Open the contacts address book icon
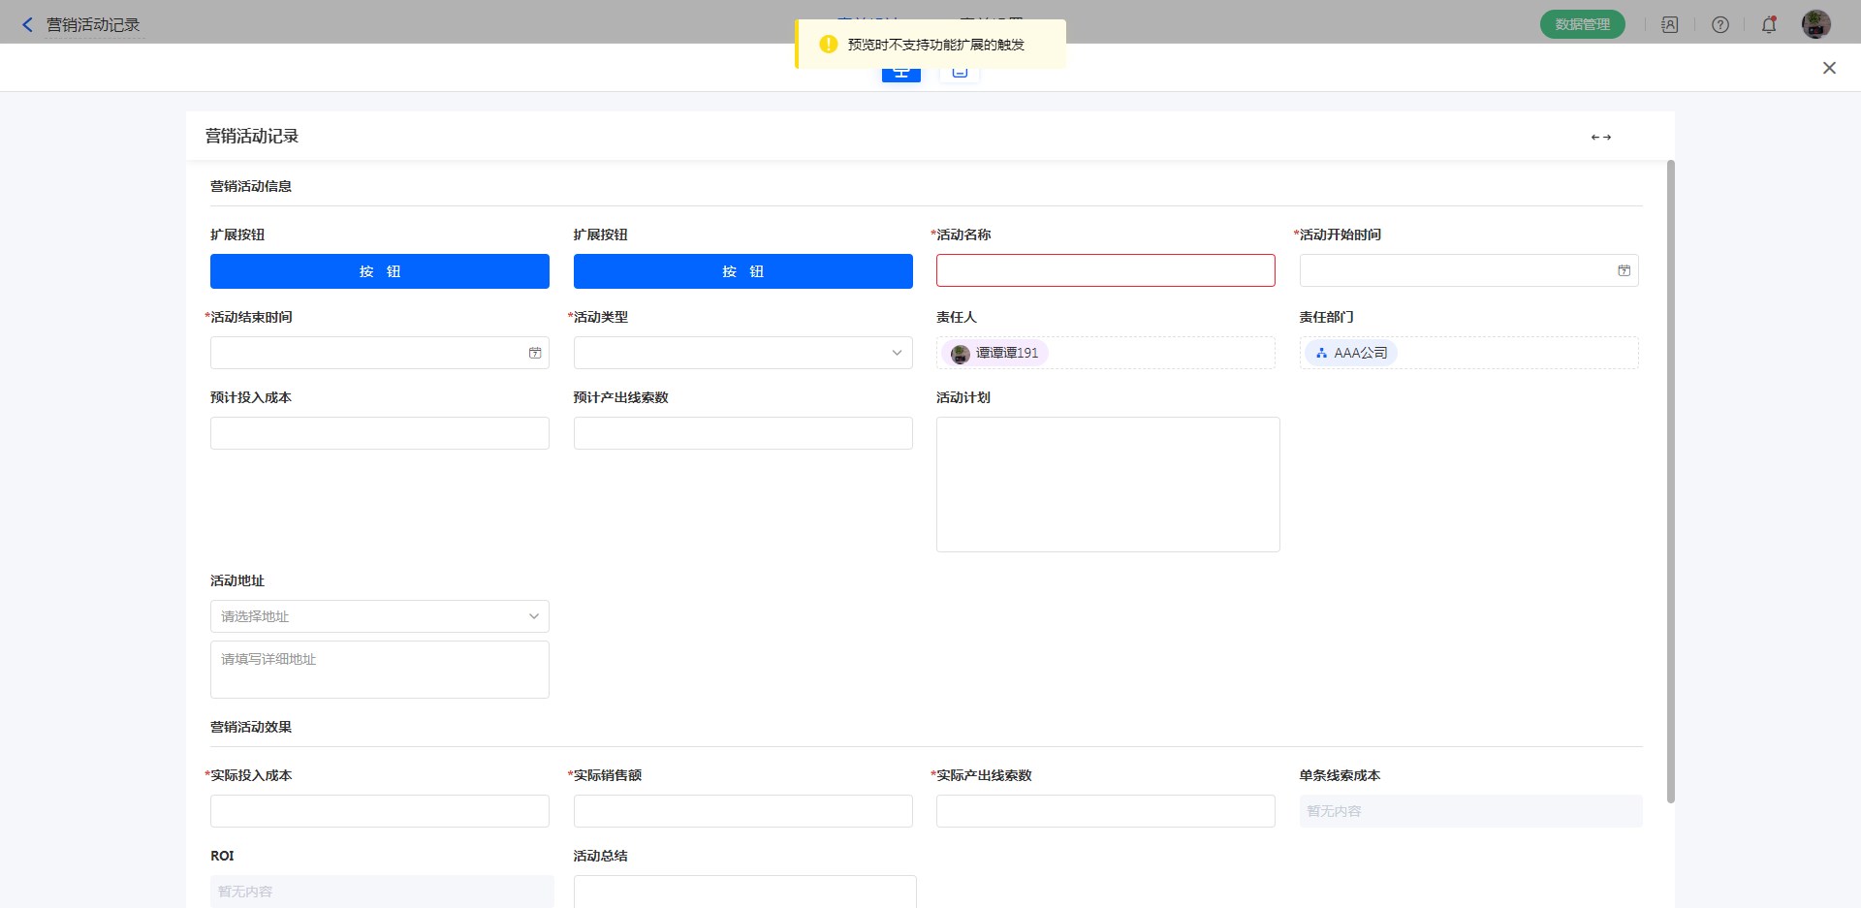1861x908 pixels. pyautogui.click(x=1669, y=25)
